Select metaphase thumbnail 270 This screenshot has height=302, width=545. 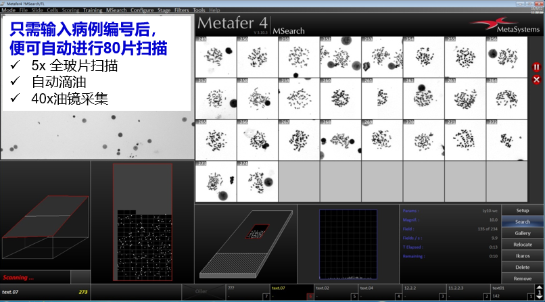[x=424, y=140]
